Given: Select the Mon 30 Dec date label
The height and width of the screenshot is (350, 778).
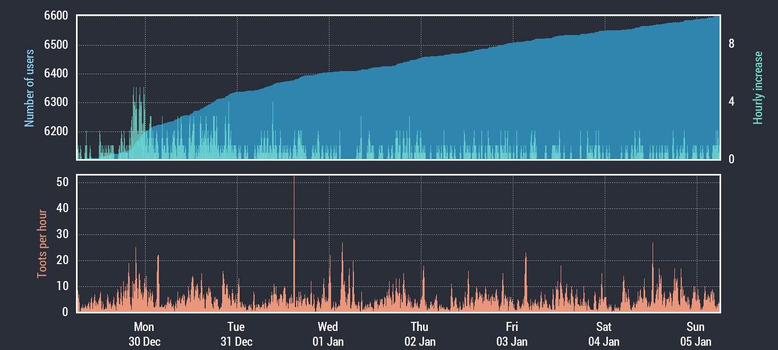Looking at the screenshot, I should point(144,334).
